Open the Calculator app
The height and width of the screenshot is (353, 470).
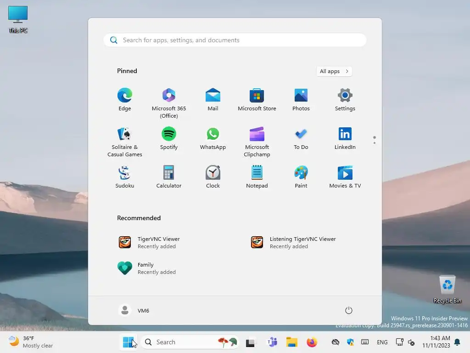pos(169,177)
